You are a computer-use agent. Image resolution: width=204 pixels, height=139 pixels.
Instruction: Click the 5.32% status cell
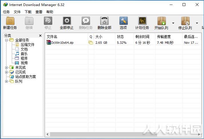(122, 43)
